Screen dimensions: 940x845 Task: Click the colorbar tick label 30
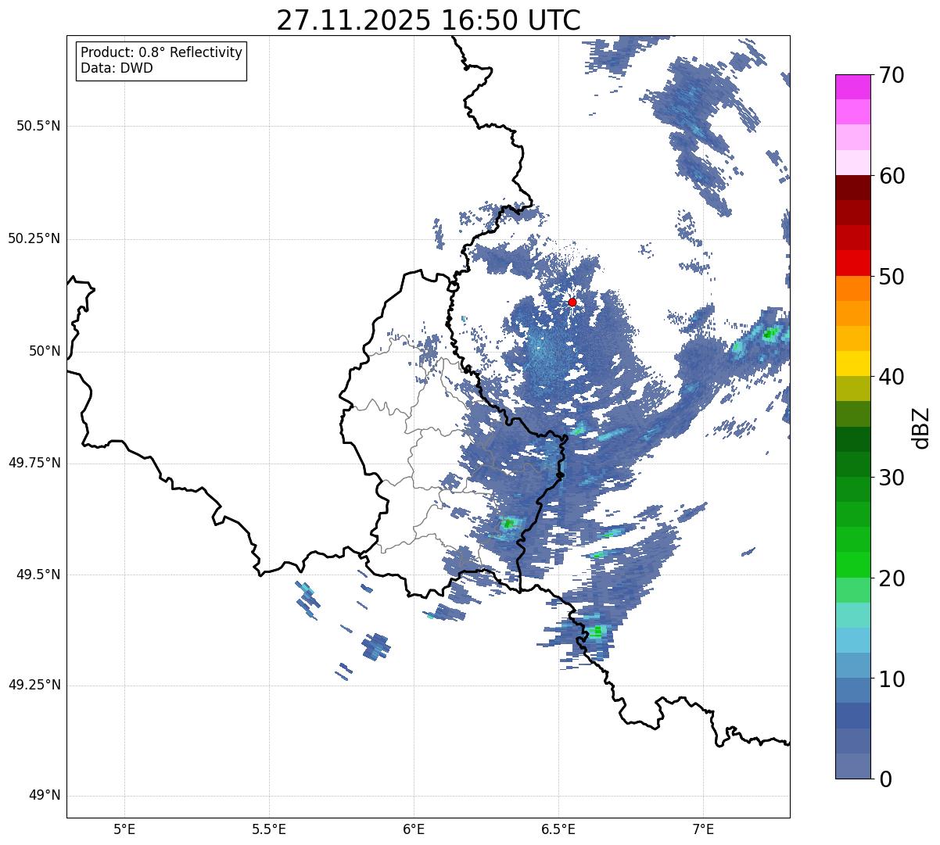click(892, 478)
